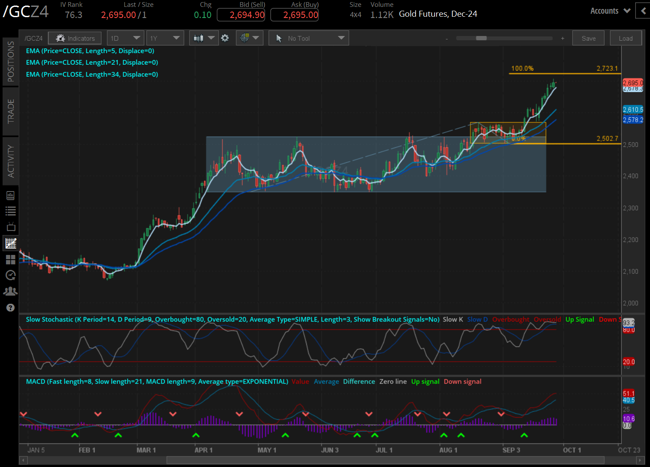Open the Accounts dropdown menu

609,11
